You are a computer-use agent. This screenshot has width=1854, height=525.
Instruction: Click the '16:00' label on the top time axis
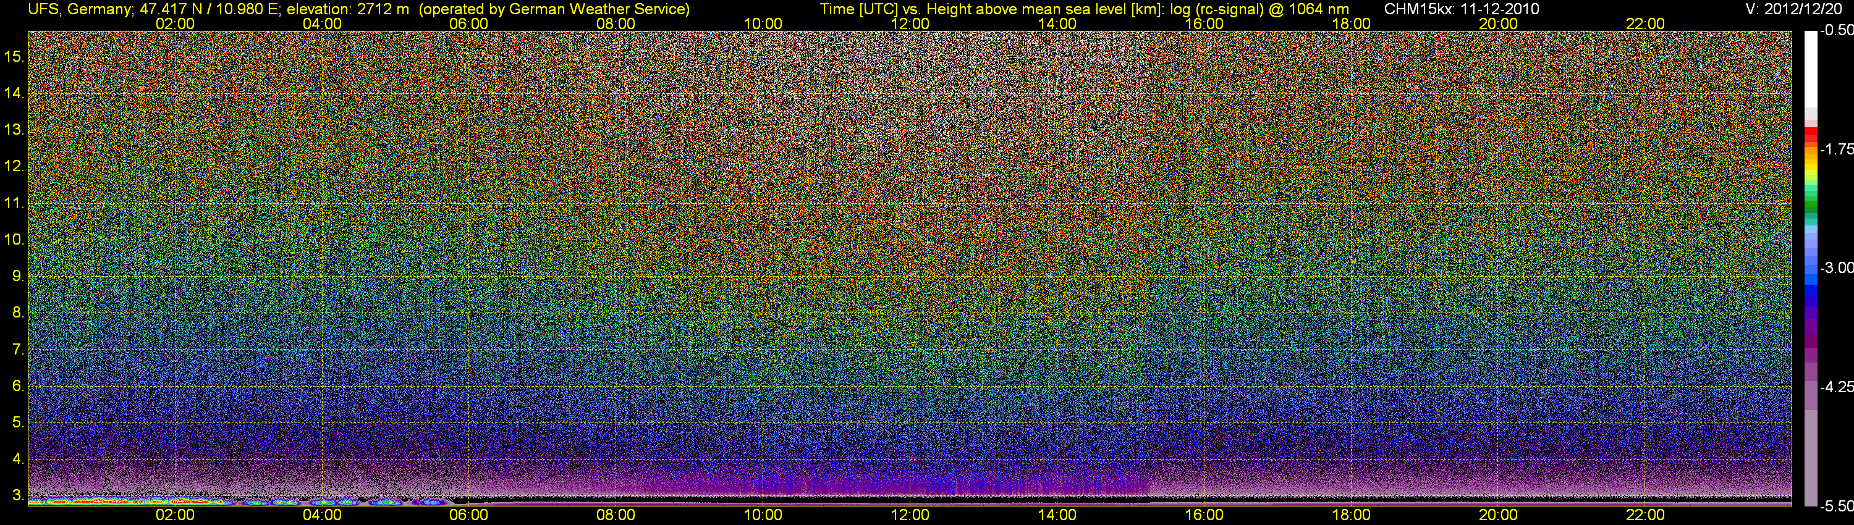pyautogui.click(x=1204, y=23)
